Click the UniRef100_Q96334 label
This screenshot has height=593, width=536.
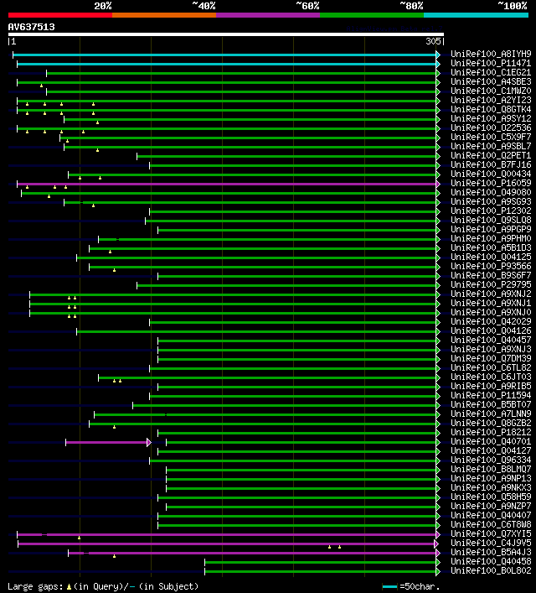click(491, 460)
